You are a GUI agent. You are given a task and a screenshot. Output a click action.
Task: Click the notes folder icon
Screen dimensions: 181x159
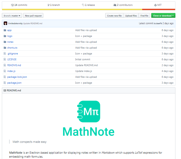click(x=5, y=42)
